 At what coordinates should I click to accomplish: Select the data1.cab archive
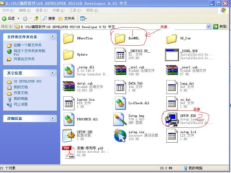pos(69,87)
